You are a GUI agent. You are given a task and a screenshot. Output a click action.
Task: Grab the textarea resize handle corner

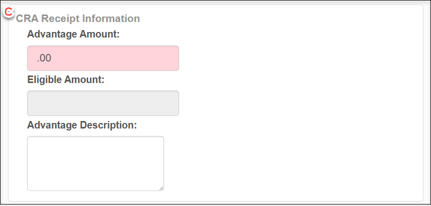click(162, 188)
